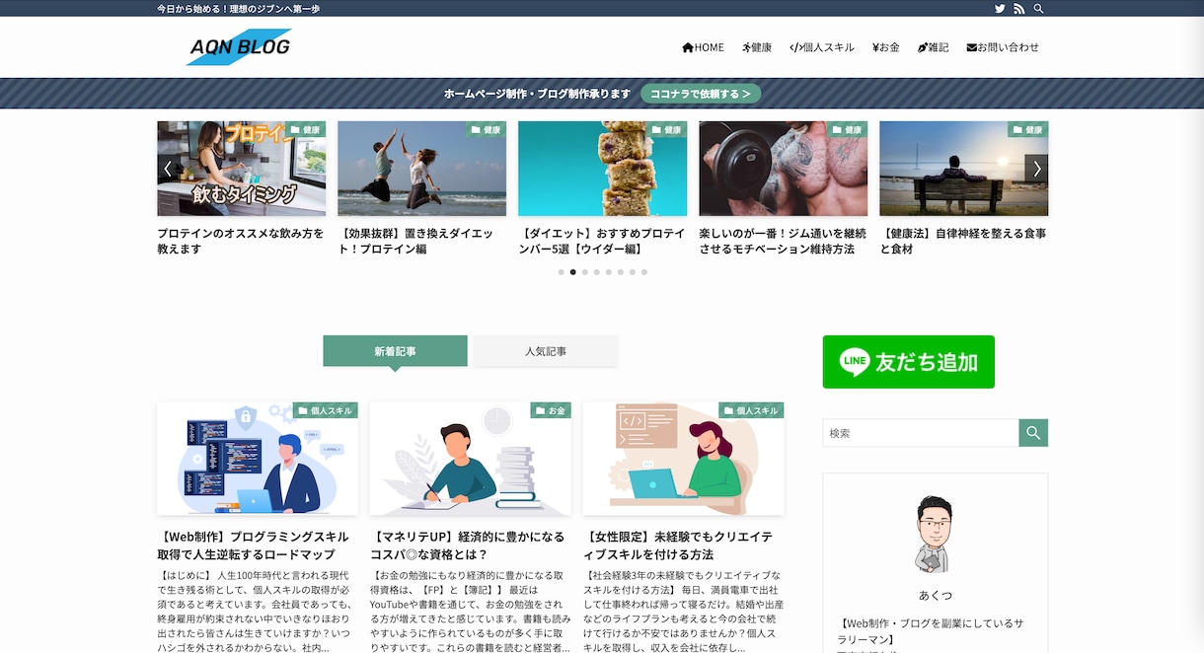Open the プロテイン 飲むタイミング thumbnail
The image size is (1204, 653).
241,169
